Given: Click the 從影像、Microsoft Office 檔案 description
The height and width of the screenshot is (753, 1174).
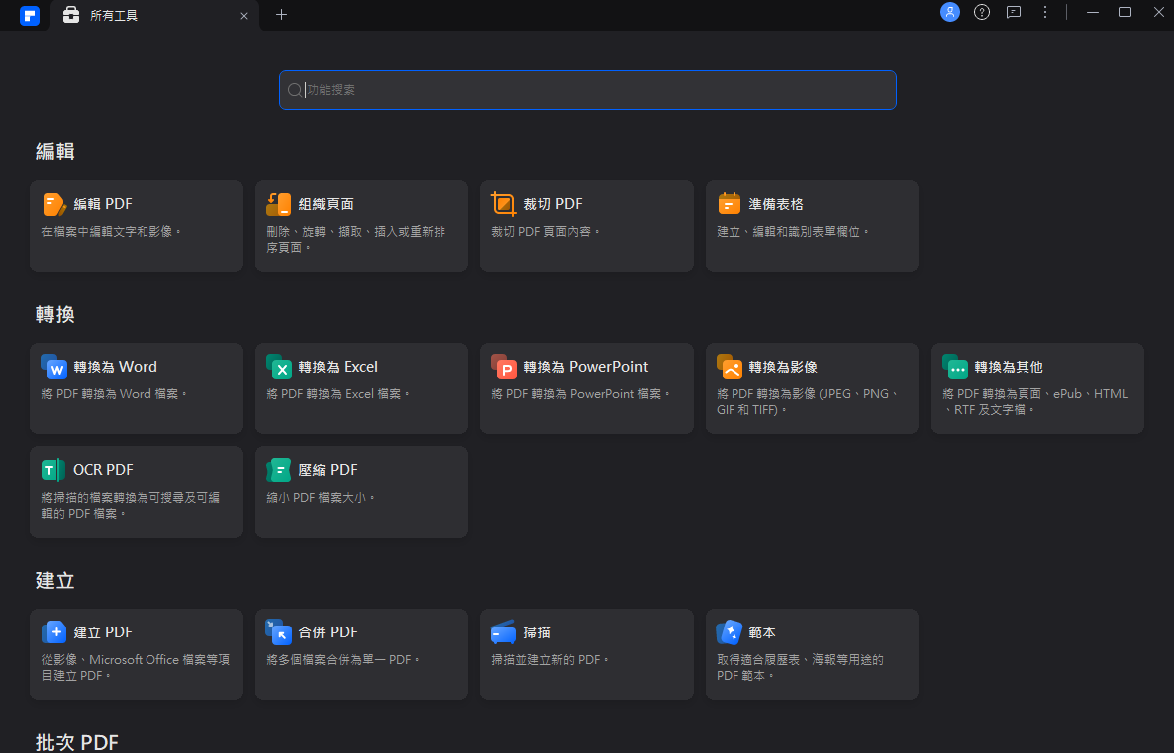Looking at the screenshot, I should coord(136,667).
